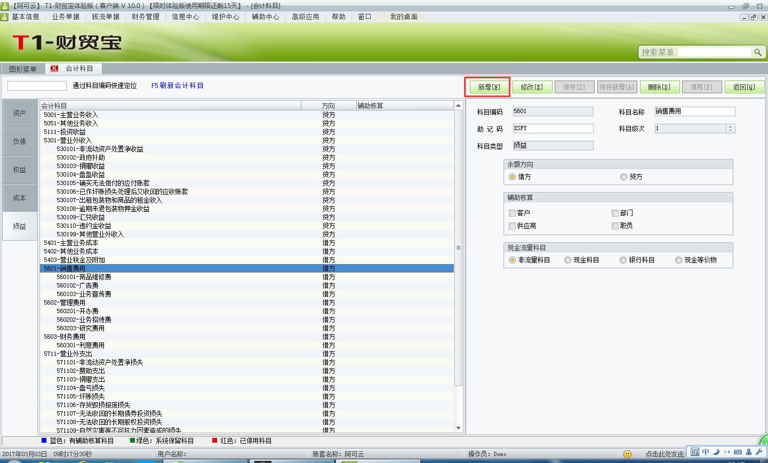Enable the 客户 auxiliary accounting checkbox
Screen dimensions: 768x463
512,213
